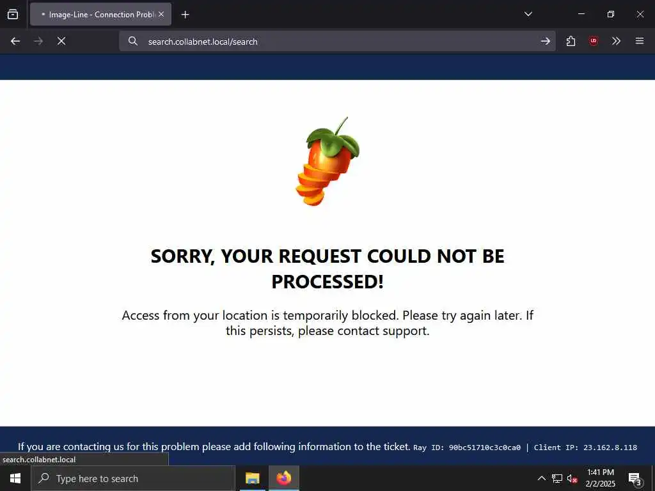The image size is (655, 491).
Task: Stop loading the page
Action: [61, 41]
